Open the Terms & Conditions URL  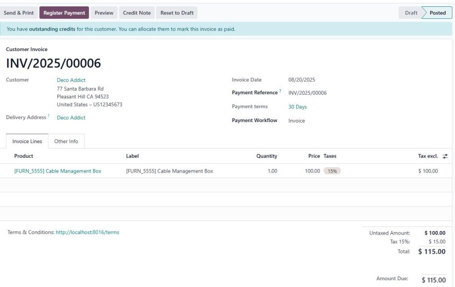(x=87, y=232)
